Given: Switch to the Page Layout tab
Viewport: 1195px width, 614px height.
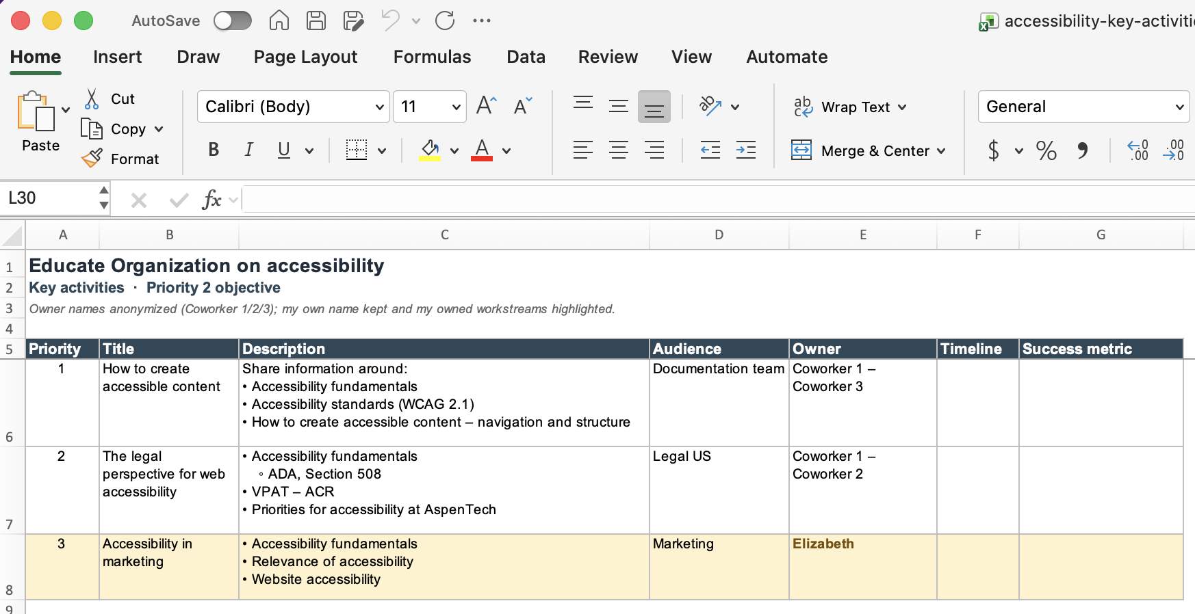Looking at the screenshot, I should click(x=305, y=57).
